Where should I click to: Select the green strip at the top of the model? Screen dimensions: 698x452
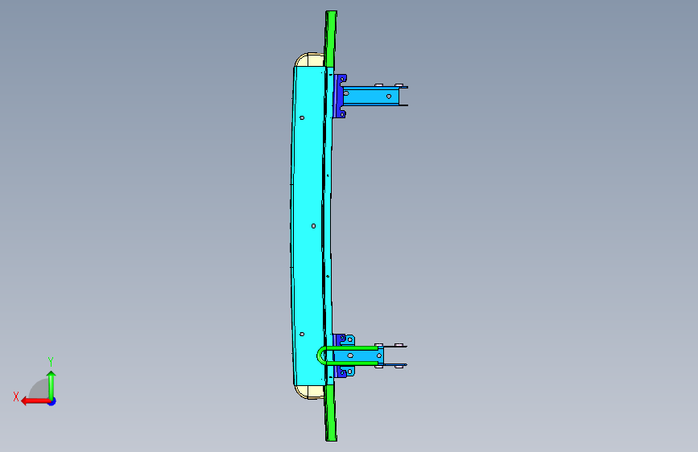(331, 39)
